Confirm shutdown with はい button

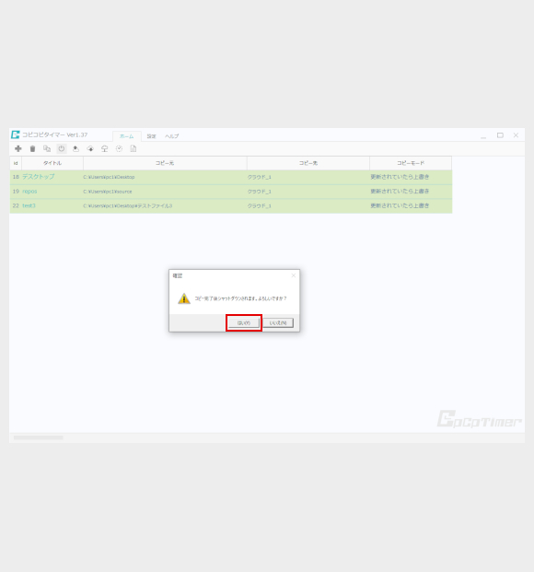[244, 323]
